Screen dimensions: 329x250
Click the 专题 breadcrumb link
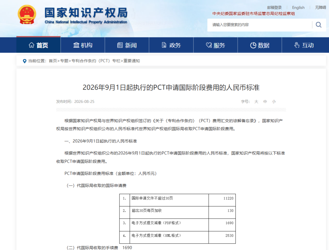(64, 61)
